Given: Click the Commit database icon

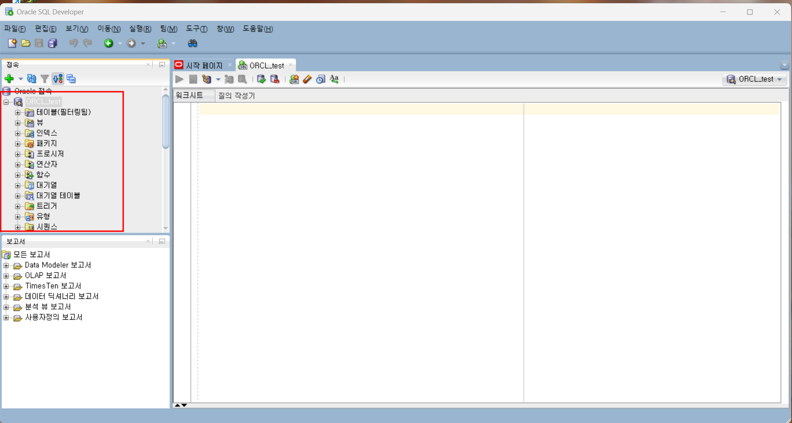Looking at the screenshot, I should 261,79.
